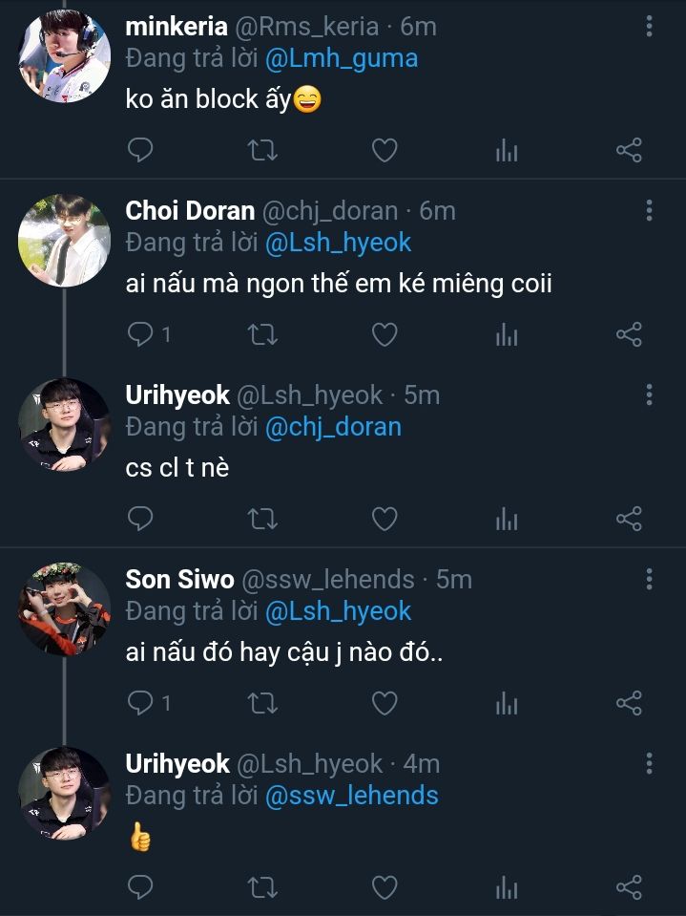686x916 pixels.
Task: Open Choi Doran's profile name
Action: point(190,210)
